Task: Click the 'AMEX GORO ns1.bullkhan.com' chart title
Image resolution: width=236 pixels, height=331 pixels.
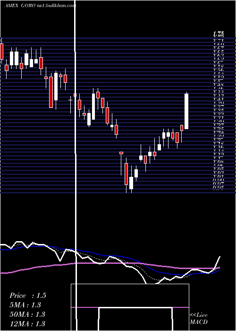Action: (x=40, y=6)
